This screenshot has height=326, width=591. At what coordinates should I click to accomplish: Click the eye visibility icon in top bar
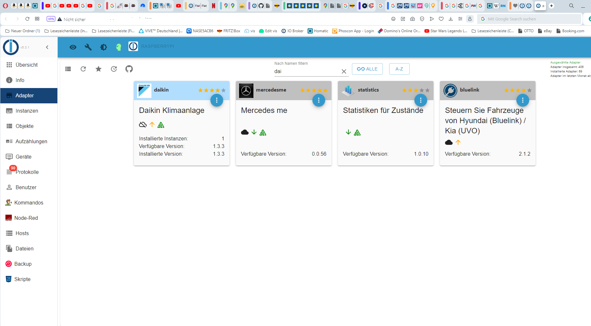(x=73, y=47)
